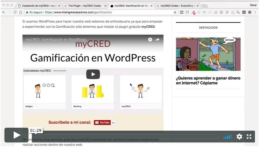The image size is (259, 148).
Task: Adjust volume bars in video player
Action: click(227, 137)
